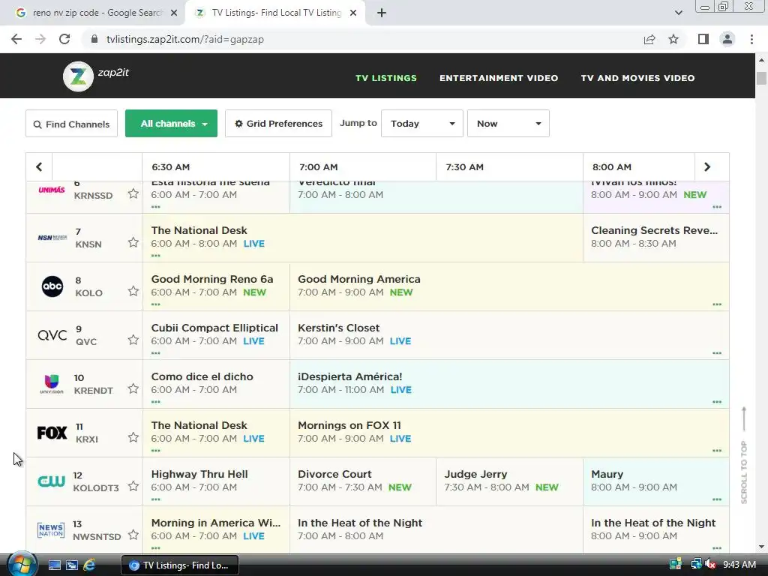Expand more dots under Como dice el dicho

pos(156,402)
